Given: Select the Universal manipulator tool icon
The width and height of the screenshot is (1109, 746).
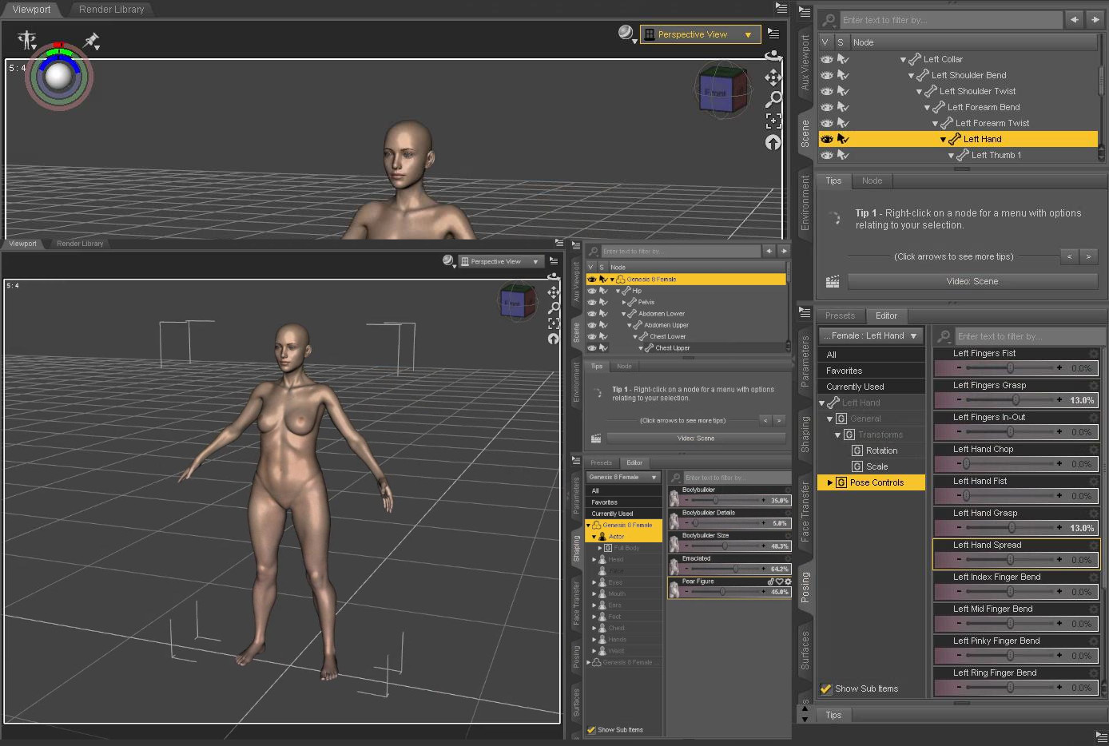Looking at the screenshot, I should coord(26,38).
